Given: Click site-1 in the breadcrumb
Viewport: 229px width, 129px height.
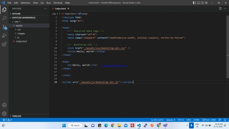Looking at the screenshot, I should tap(55, 14).
